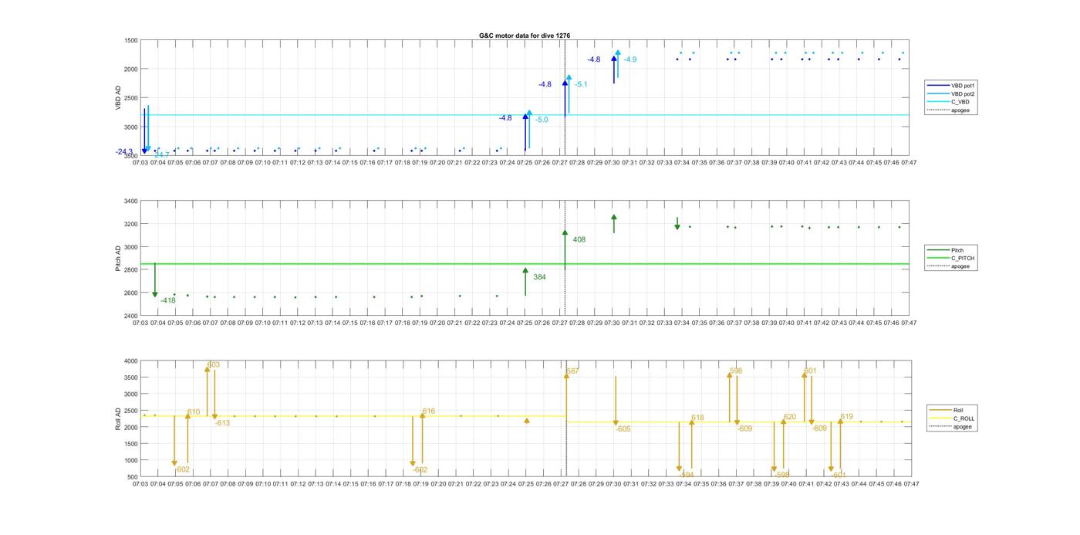The height and width of the screenshot is (535, 1080).
Task: Click the '619' roll value label
Action: click(846, 416)
